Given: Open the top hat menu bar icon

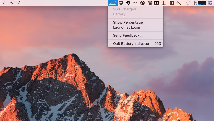Looking at the screenshot, I should tap(150, 3).
